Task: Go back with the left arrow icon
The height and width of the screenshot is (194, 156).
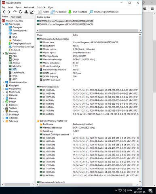Action: tap(4, 12)
